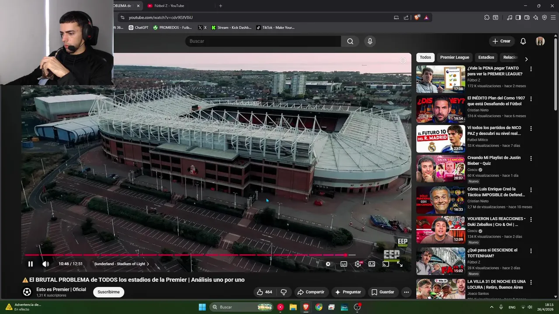Open options for 'El INÉDITO Plan del Como 1907'
559x314 pixels.
point(531,99)
